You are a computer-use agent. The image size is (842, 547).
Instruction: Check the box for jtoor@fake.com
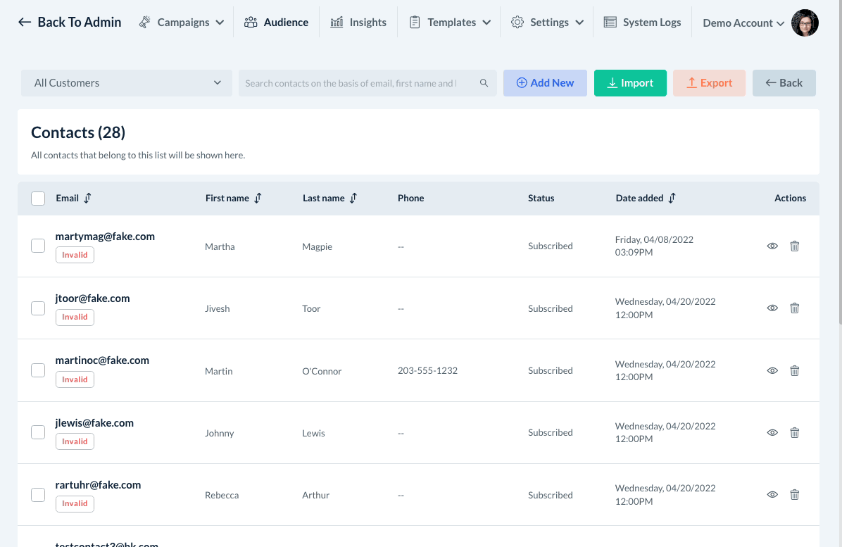[x=38, y=308]
